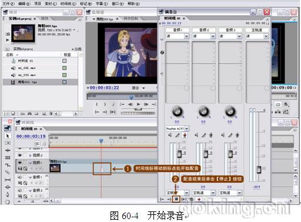Select the Hand tool

(x=8, y=201)
